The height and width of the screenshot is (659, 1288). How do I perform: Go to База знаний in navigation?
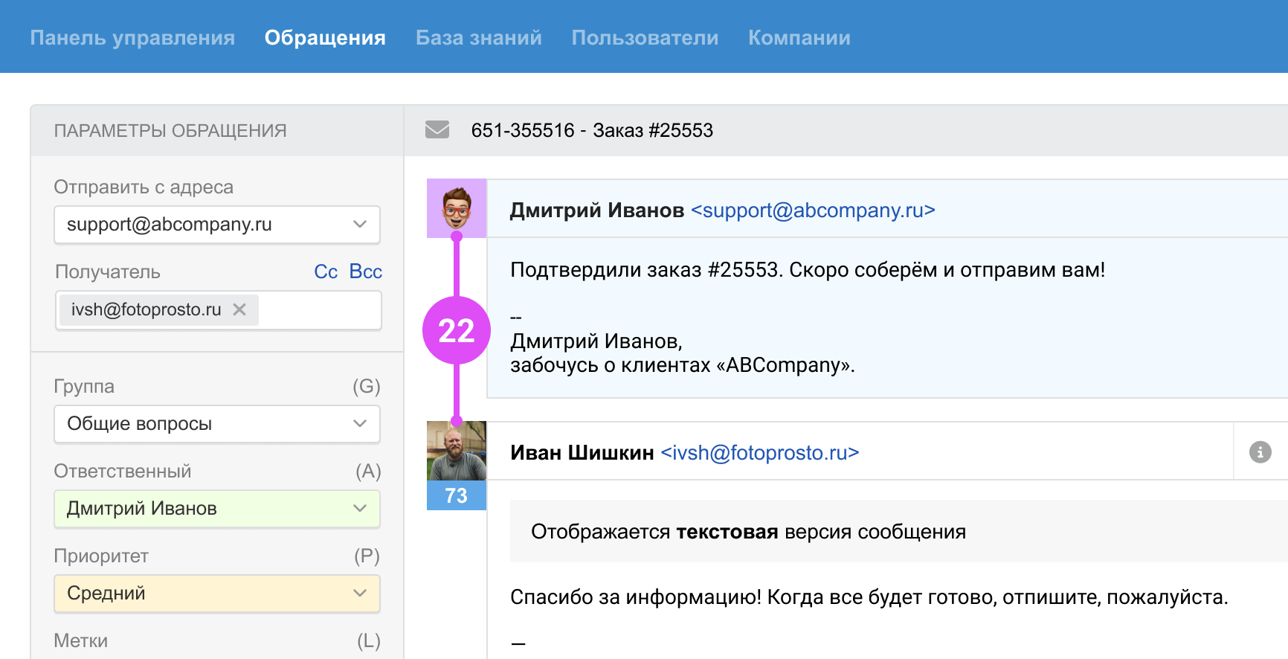pyautogui.click(x=478, y=38)
